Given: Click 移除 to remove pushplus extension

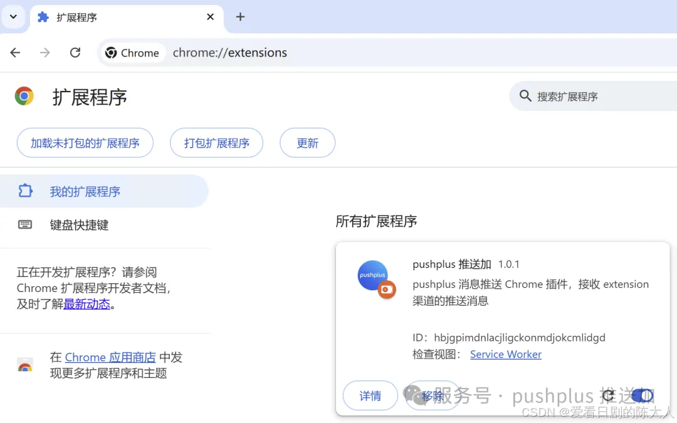Looking at the screenshot, I should click(x=433, y=395).
